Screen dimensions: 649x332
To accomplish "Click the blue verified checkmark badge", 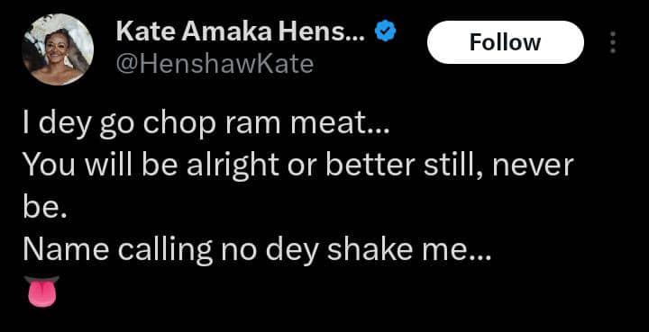I will pos(386,31).
